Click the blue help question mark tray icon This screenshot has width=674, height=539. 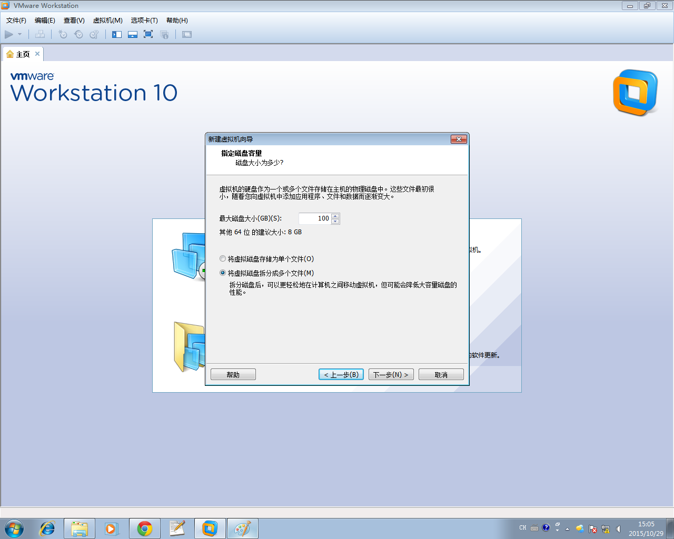coord(546,527)
